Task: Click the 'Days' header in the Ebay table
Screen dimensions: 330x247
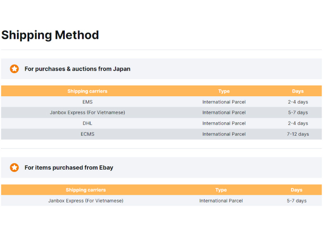Action: click(297, 190)
